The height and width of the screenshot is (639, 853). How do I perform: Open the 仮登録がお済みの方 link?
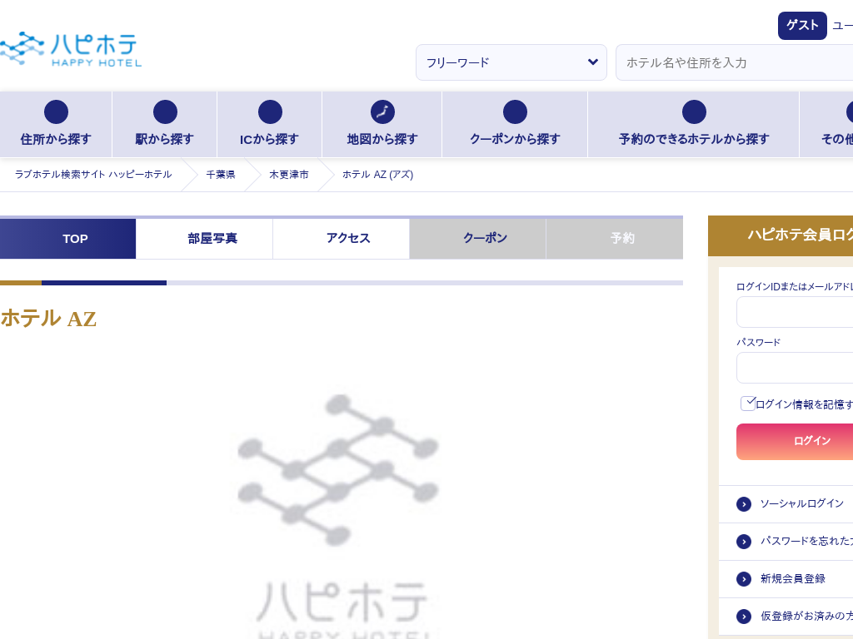pyautogui.click(x=806, y=616)
